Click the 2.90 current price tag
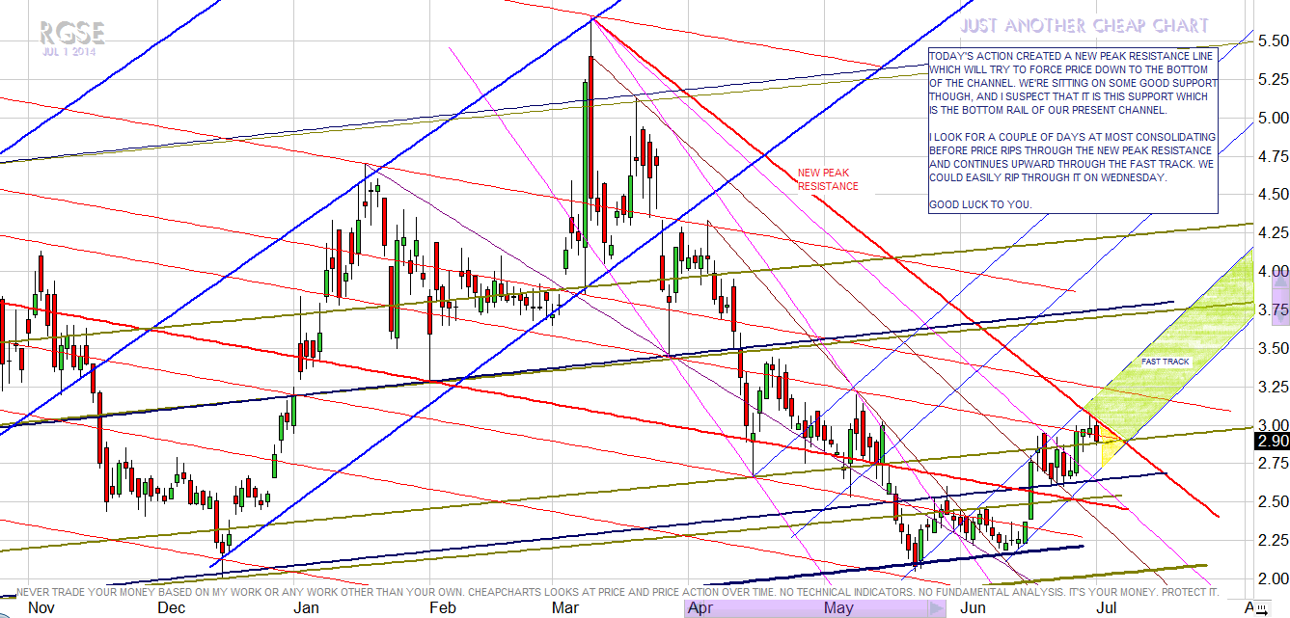The height and width of the screenshot is (618, 1290). click(x=1271, y=441)
